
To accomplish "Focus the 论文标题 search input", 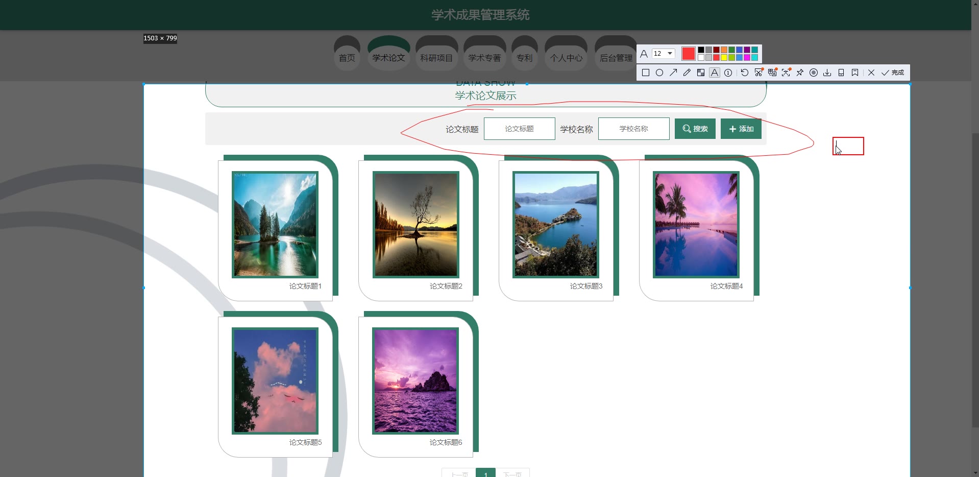I will pyautogui.click(x=520, y=129).
